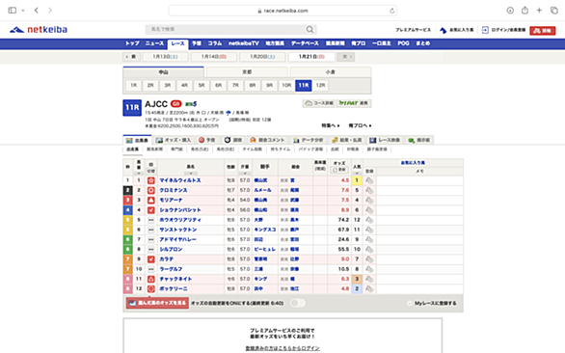This screenshot has height=353, width=565.
Task: Go to previous dates with 前 button
Action: click(x=131, y=57)
